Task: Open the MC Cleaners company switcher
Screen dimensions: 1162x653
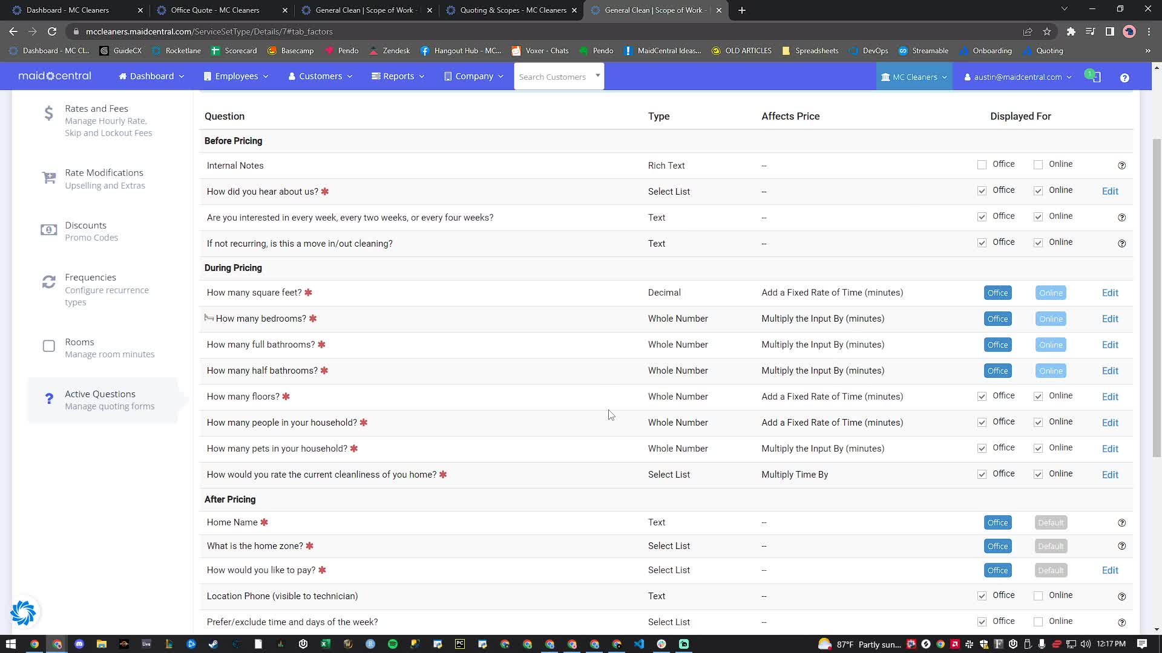Action: pos(914,77)
